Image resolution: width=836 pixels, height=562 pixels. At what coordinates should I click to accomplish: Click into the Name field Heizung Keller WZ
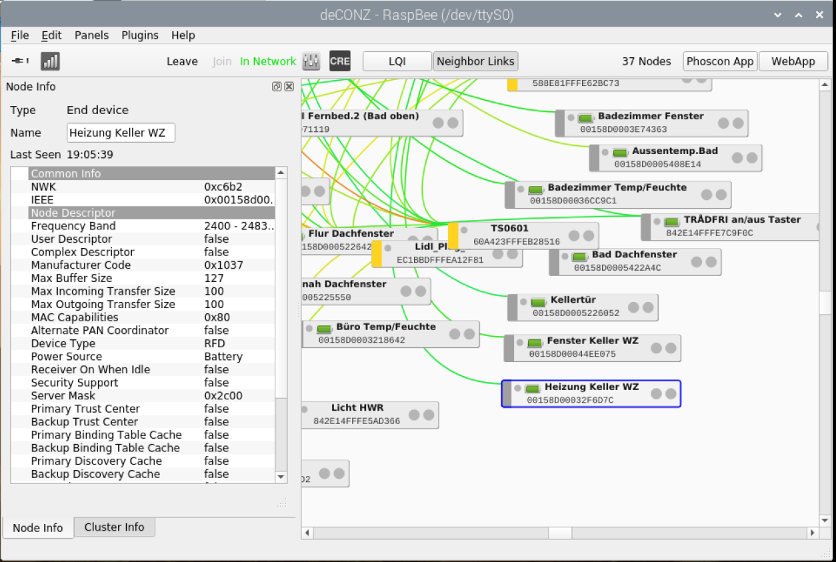[121, 133]
